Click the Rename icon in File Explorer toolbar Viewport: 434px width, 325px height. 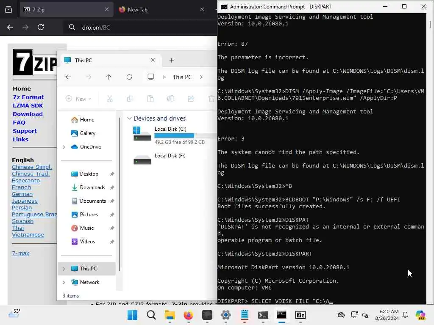171,99
